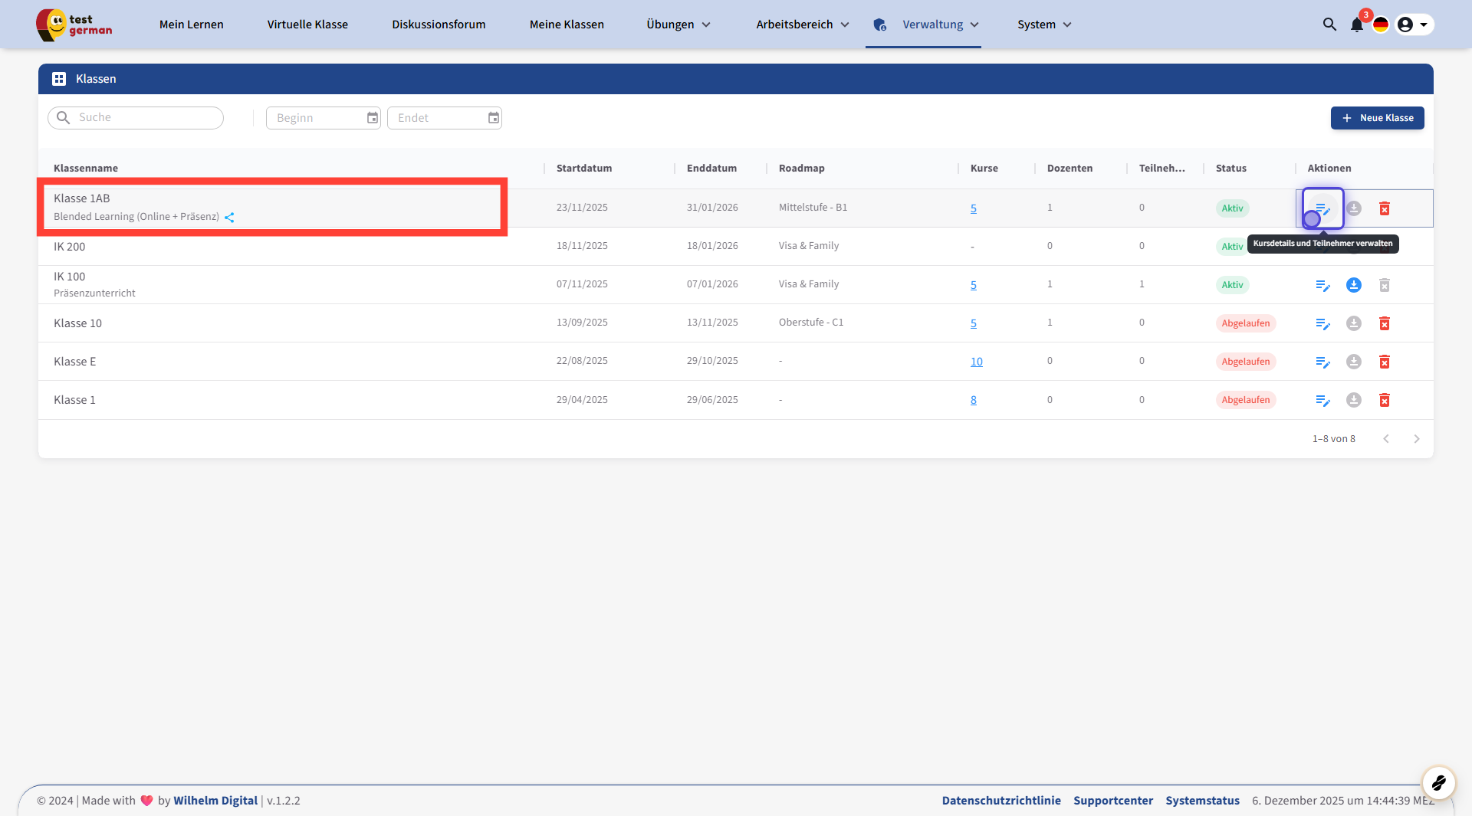Go to Meine Klassen

tap(567, 25)
